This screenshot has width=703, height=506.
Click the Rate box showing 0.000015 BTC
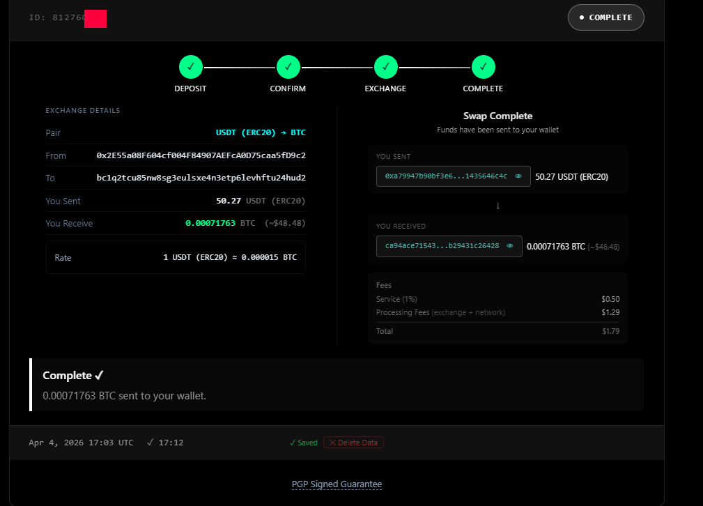(176, 257)
